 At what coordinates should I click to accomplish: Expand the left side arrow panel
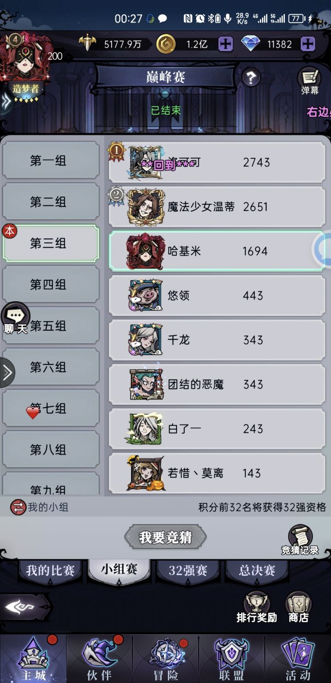pyautogui.click(x=7, y=373)
